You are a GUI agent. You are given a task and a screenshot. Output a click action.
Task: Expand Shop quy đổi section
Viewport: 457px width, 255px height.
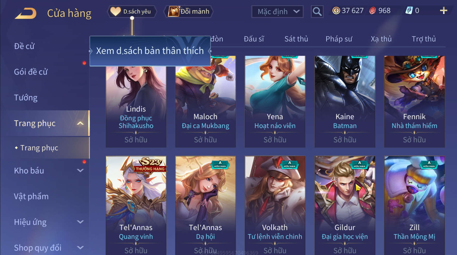click(x=80, y=248)
